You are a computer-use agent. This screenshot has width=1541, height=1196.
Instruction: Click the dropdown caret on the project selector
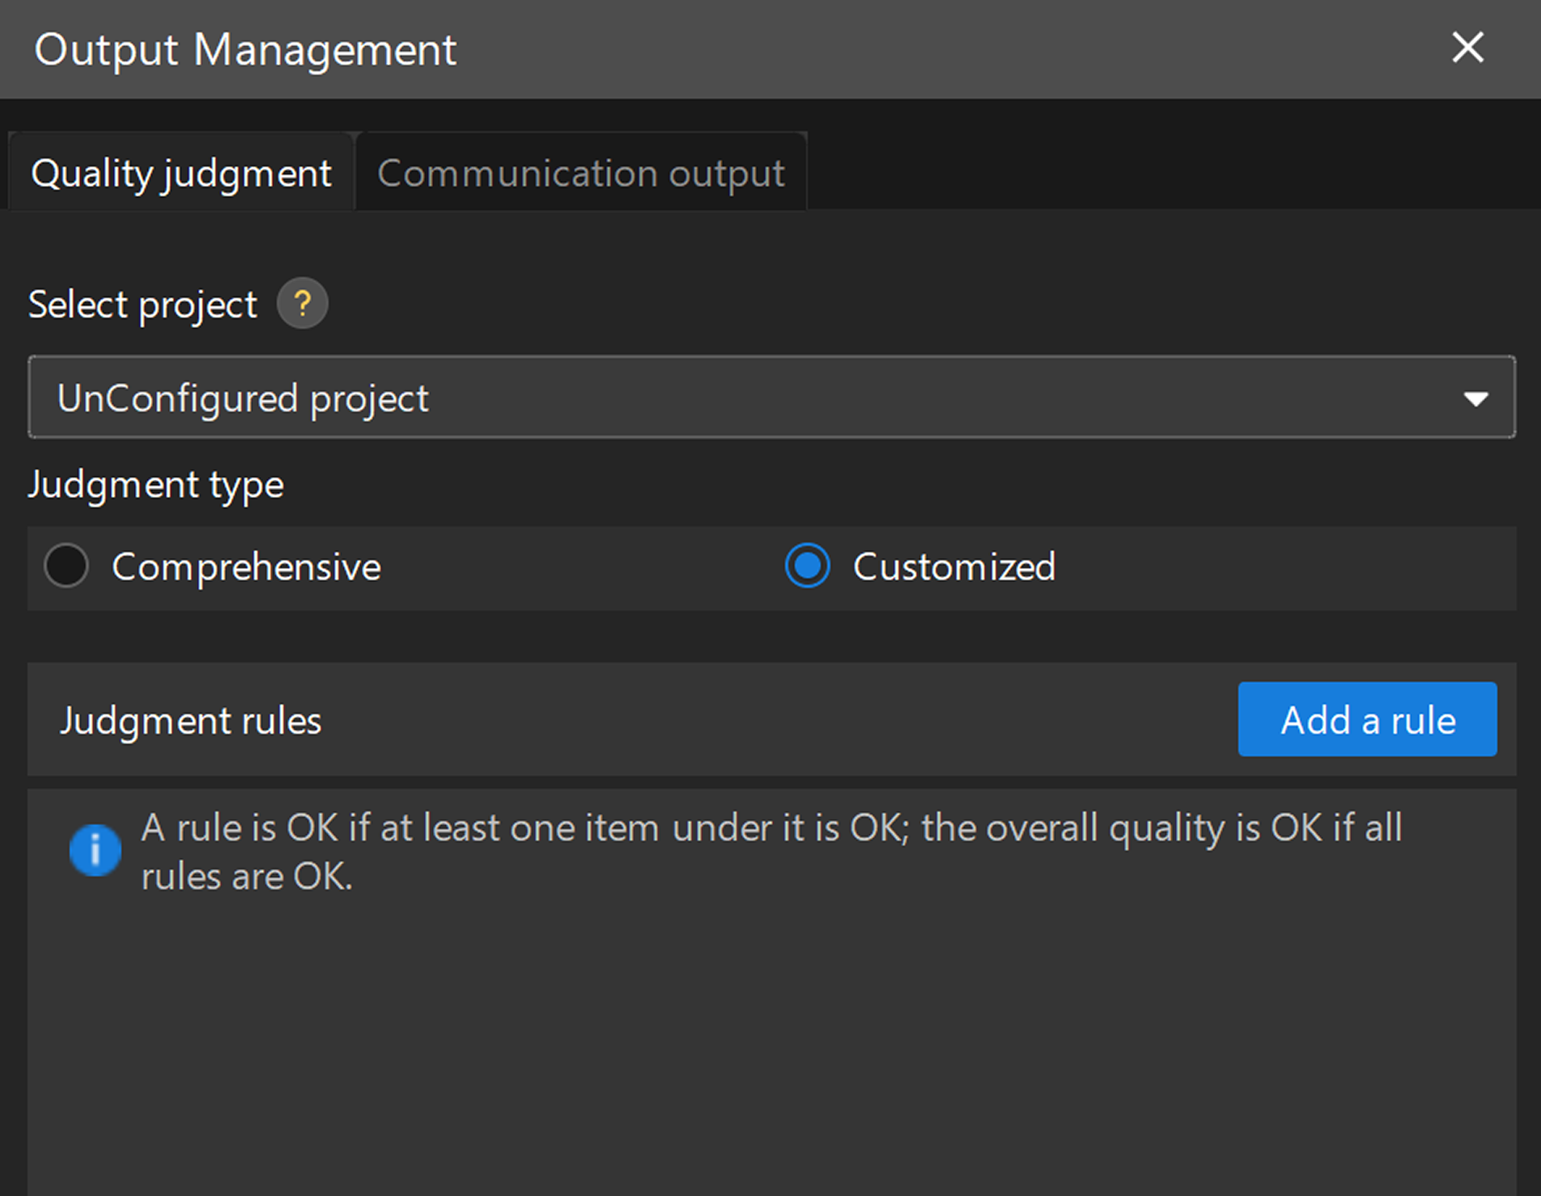tap(1478, 397)
